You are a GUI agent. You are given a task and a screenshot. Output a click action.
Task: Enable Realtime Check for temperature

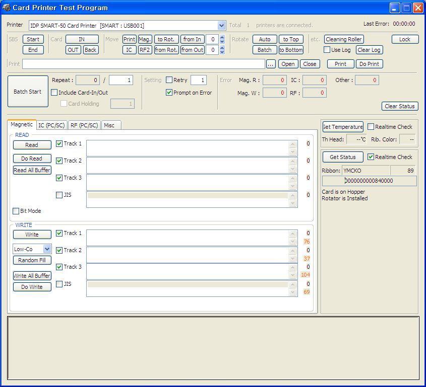click(371, 127)
